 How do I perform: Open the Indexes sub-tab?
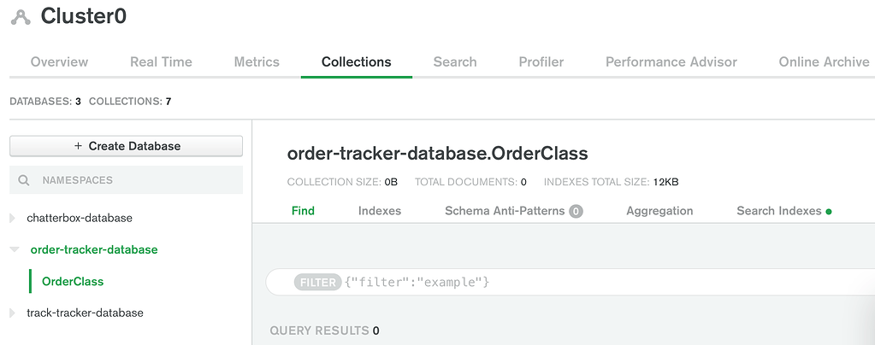point(379,211)
